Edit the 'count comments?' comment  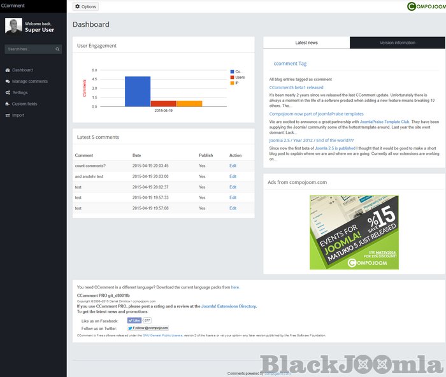coord(233,166)
